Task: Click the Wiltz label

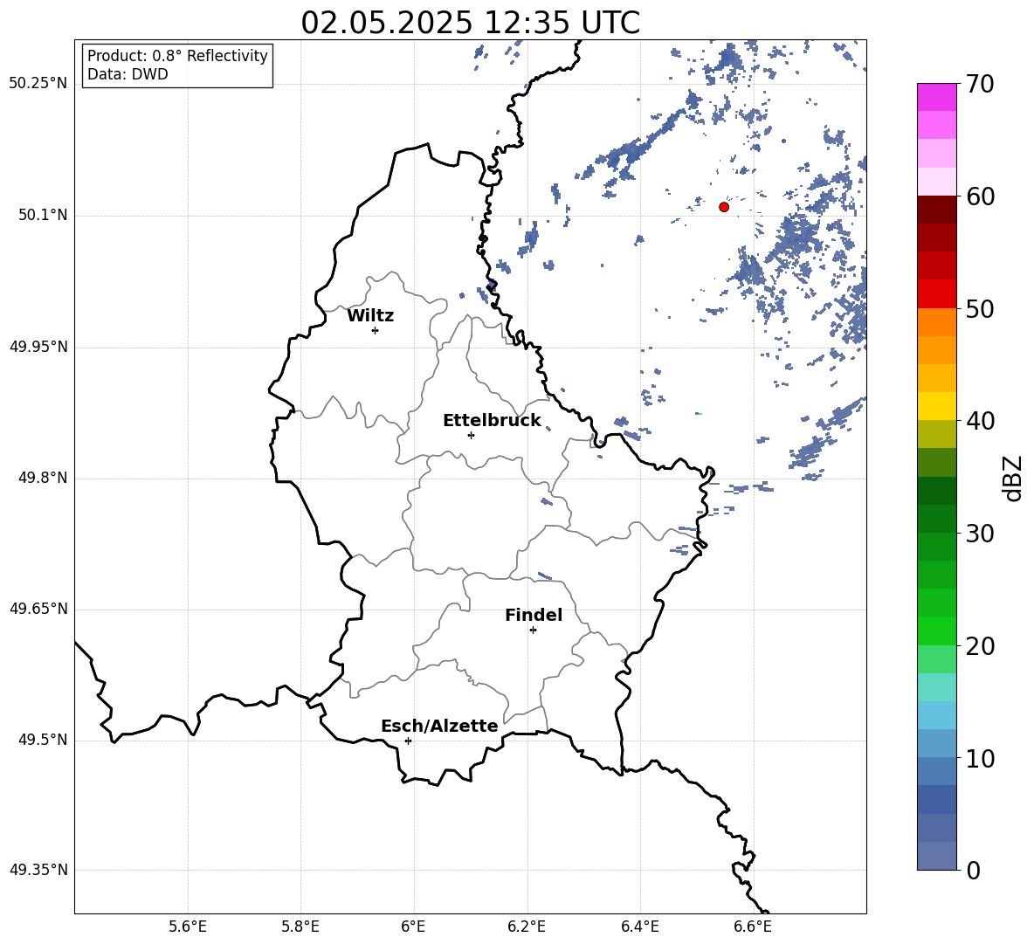Action: pos(370,316)
